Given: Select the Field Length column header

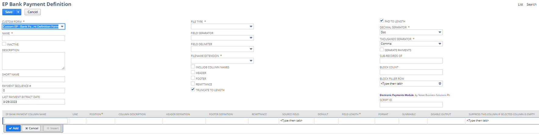Looking at the screenshot, I should tap(350, 114).
